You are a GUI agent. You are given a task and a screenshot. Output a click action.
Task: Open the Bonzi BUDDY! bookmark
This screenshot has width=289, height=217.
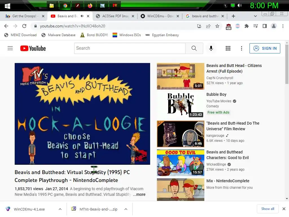(94, 35)
